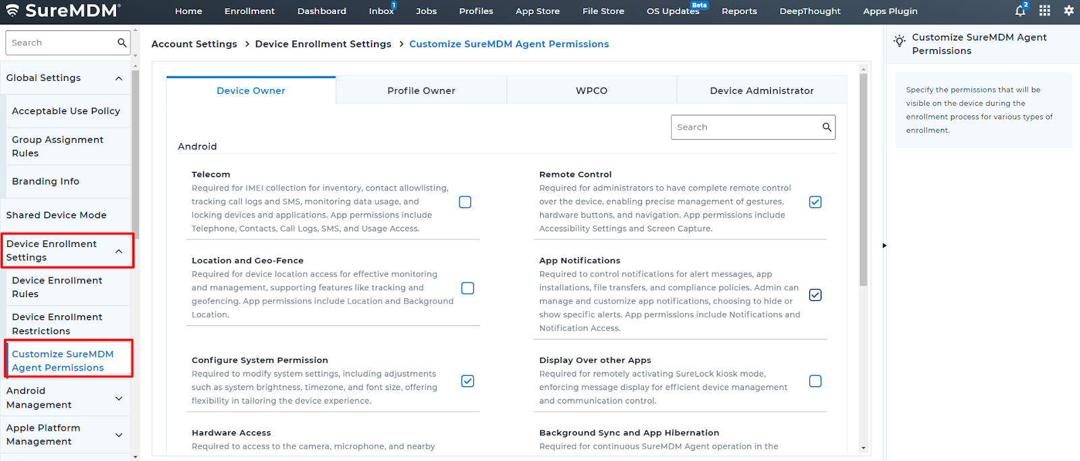Switch to the Device Administrator tab
The width and height of the screenshot is (1080, 461).
tap(761, 90)
